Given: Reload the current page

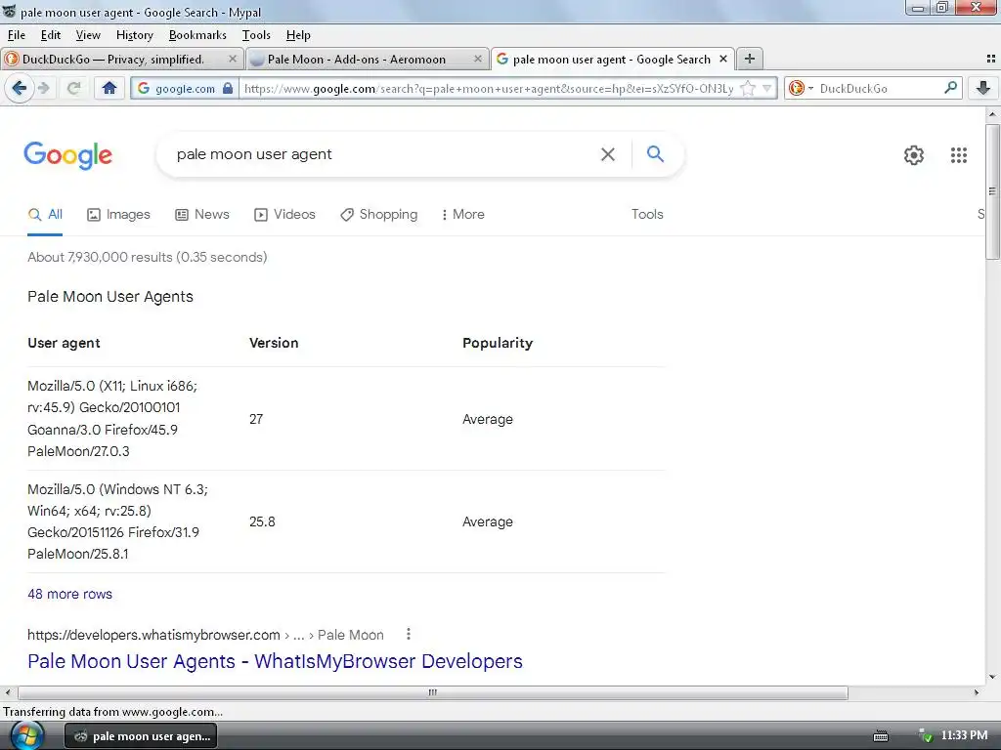Looking at the screenshot, I should 74,88.
